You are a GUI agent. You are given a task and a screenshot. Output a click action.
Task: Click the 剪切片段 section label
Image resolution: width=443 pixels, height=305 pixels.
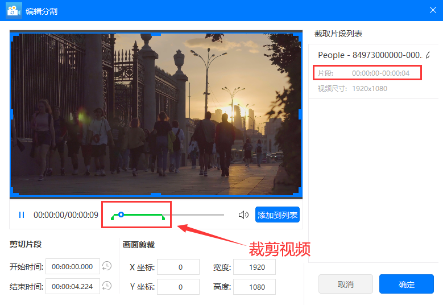pyautogui.click(x=26, y=244)
